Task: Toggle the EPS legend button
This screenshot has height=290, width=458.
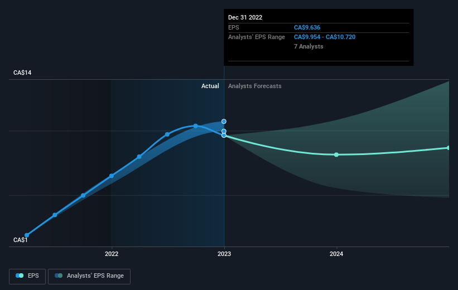Action: pyautogui.click(x=27, y=276)
